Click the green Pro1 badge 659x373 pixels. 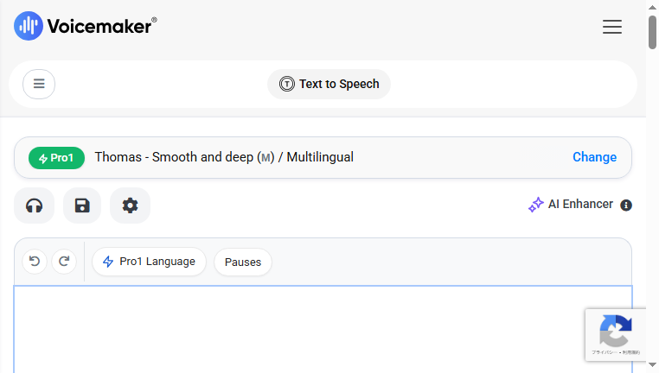pyautogui.click(x=57, y=158)
